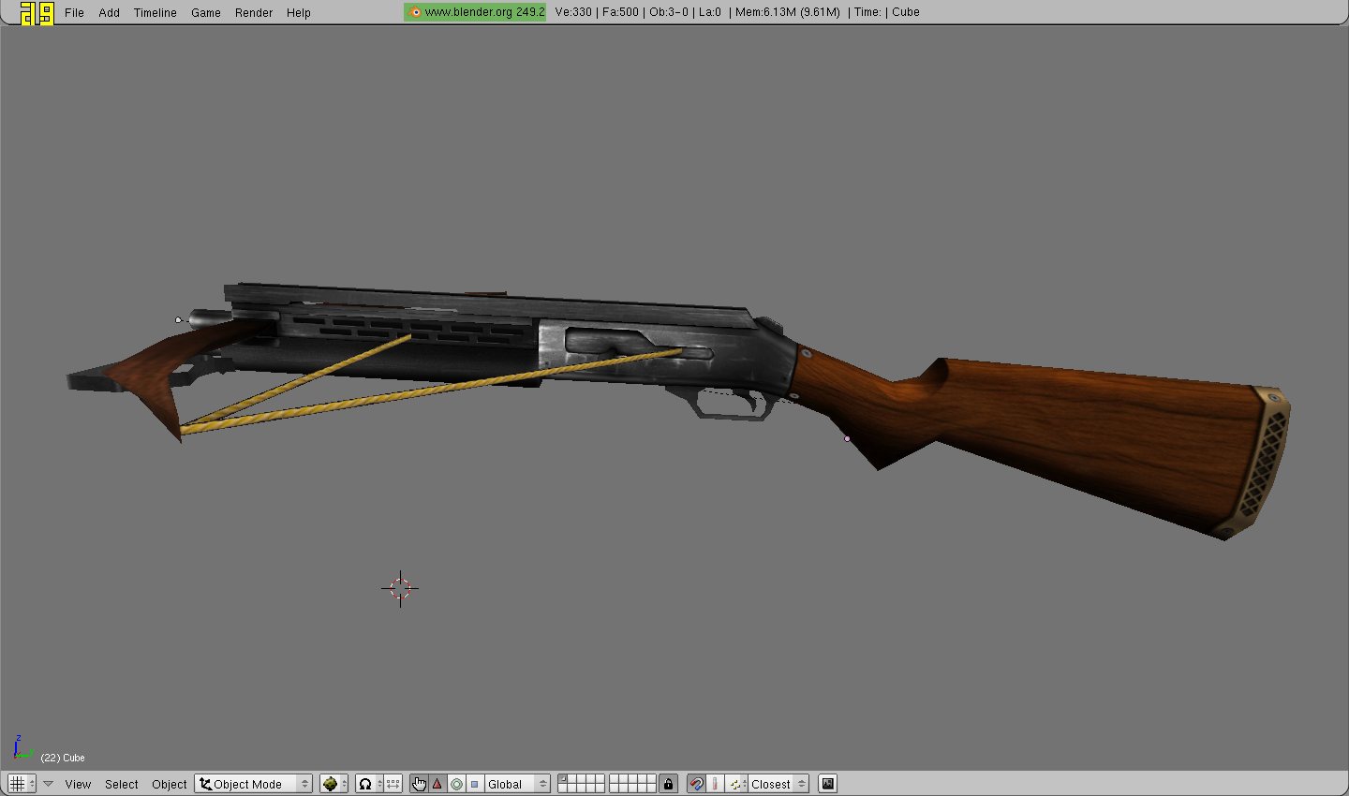Open the Render menu
Viewport: 1349px width, 796px height.
[253, 12]
